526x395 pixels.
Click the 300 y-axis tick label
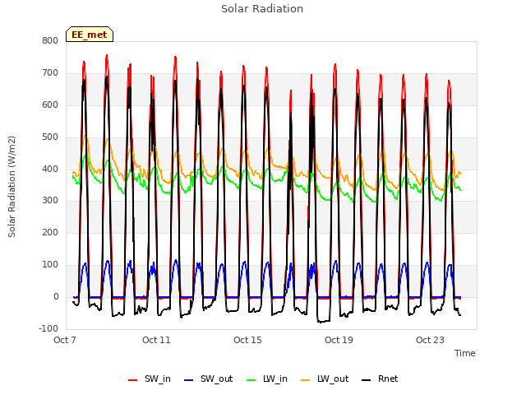[50, 201]
